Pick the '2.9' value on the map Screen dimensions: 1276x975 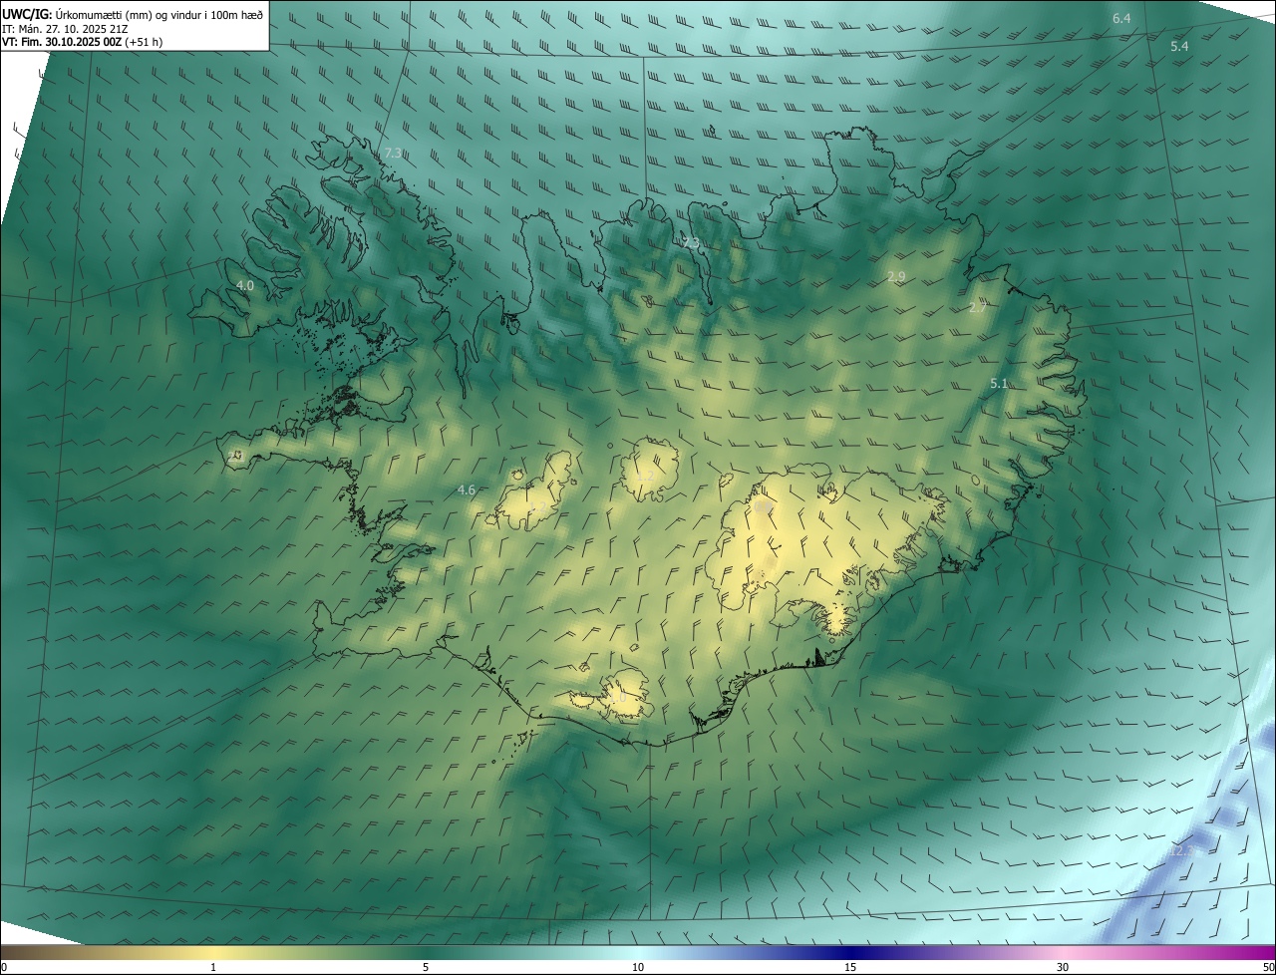point(896,276)
